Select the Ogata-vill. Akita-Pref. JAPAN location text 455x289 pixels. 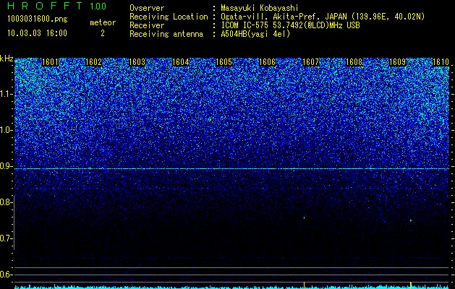coord(323,17)
